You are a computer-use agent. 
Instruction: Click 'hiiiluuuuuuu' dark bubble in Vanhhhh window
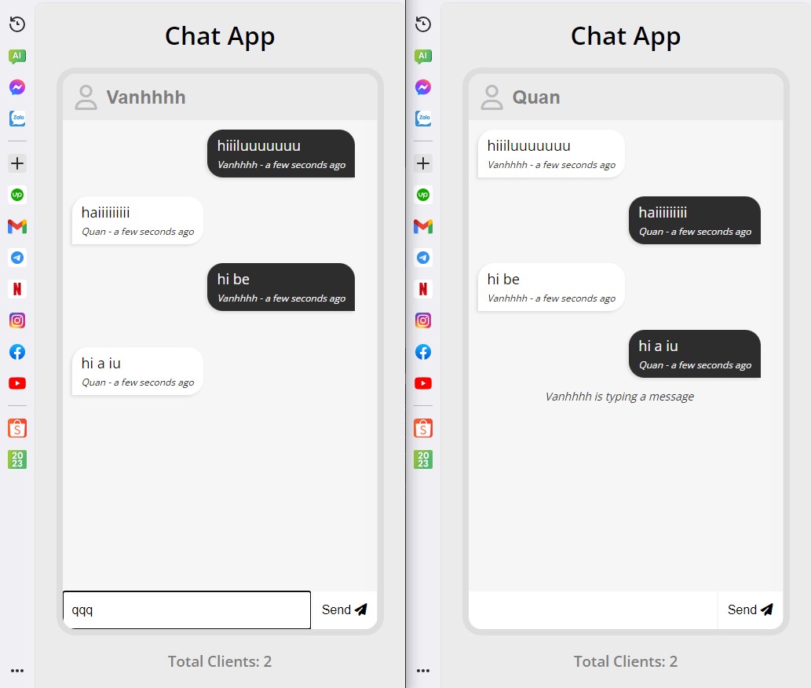click(281, 154)
